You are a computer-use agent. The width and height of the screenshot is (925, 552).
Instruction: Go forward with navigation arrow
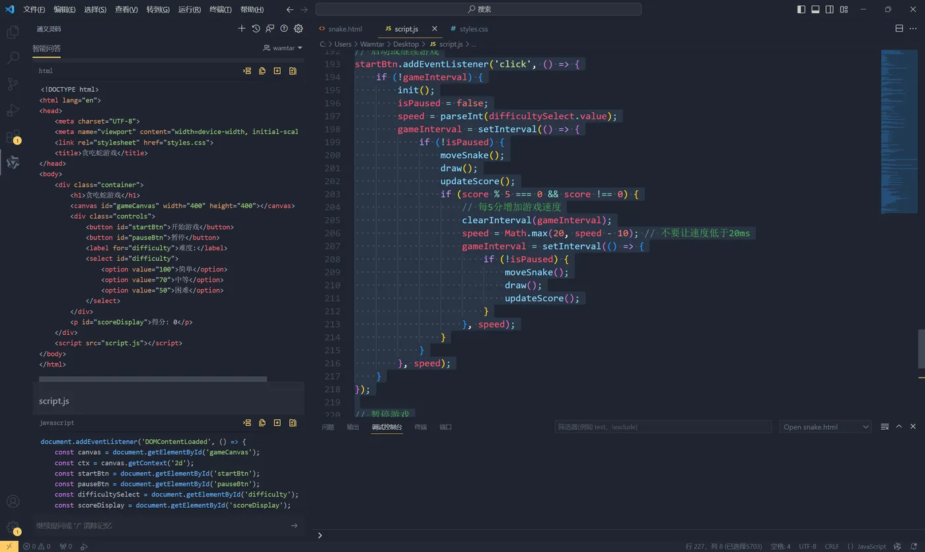pos(304,9)
